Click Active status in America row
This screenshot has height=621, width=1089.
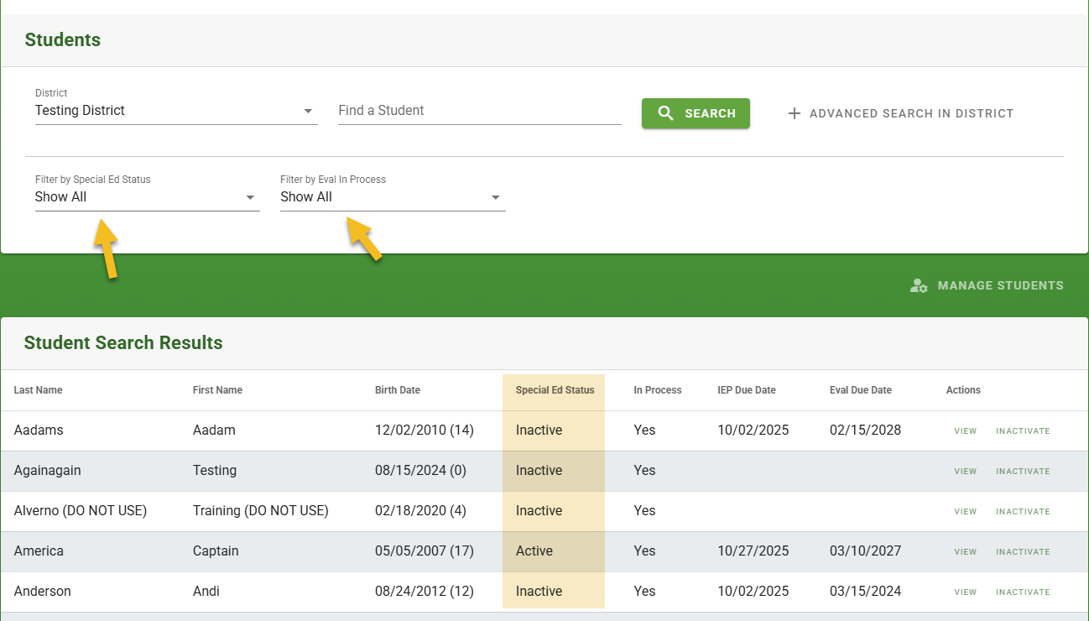(534, 551)
